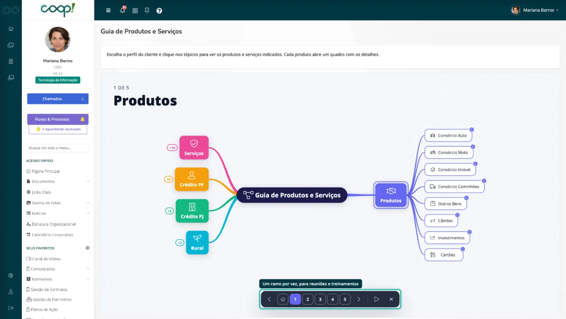566x319 pixels.
Task: Click the pin icon in top bar
Action: [x=147, y=11]
